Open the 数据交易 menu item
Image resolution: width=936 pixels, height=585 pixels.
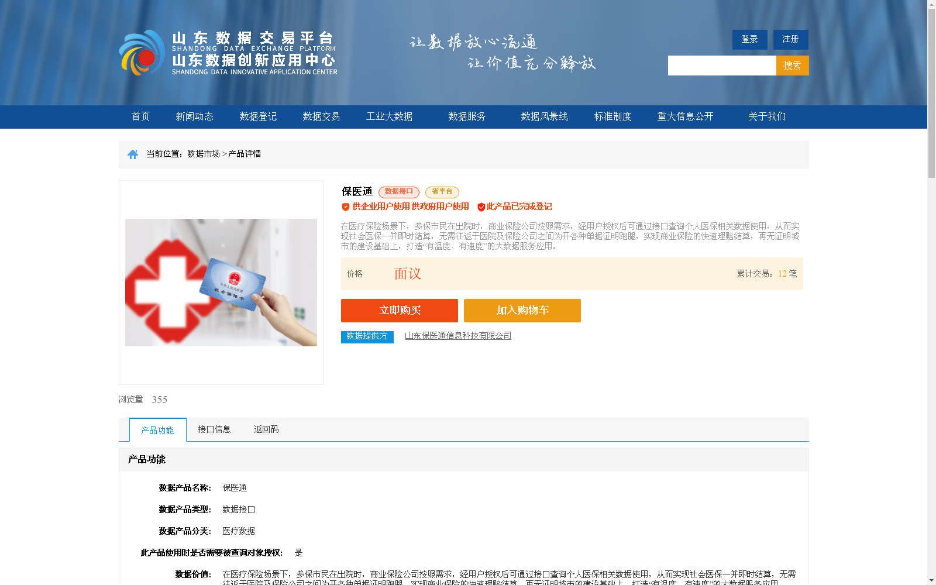coord(322,116)
